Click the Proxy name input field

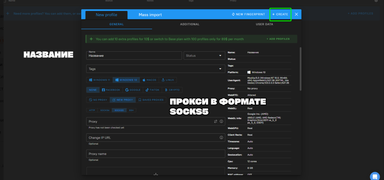pyautogui.click(x=156, y=154)
